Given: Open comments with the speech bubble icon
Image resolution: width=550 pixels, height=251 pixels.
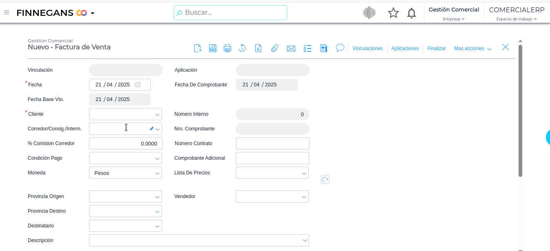Looking at the screenshot, I should coord(340,48).
